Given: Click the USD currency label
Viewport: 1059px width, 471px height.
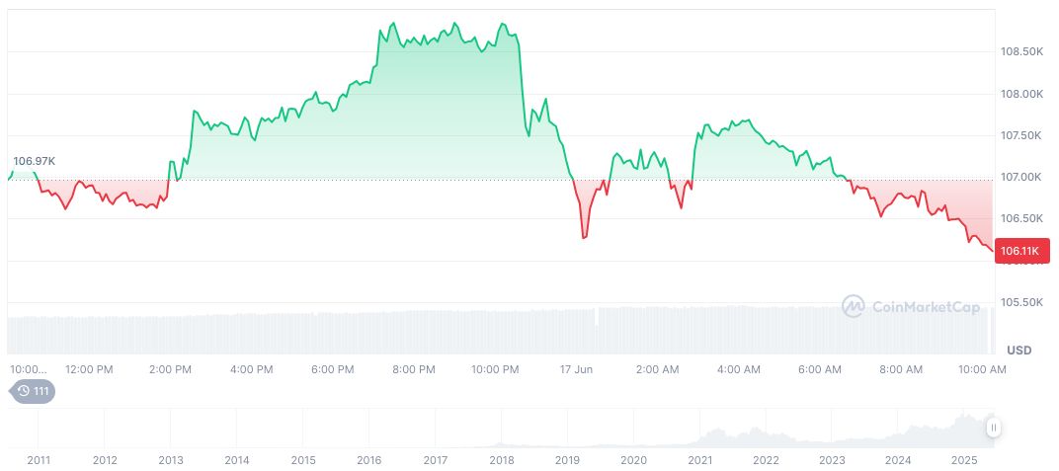Looking at the screenshot, I should click(x=1018, y=351).
